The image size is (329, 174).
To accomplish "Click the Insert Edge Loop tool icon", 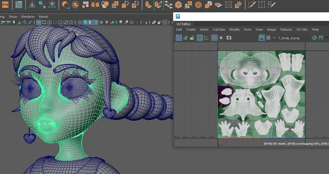I will point(262,5).
